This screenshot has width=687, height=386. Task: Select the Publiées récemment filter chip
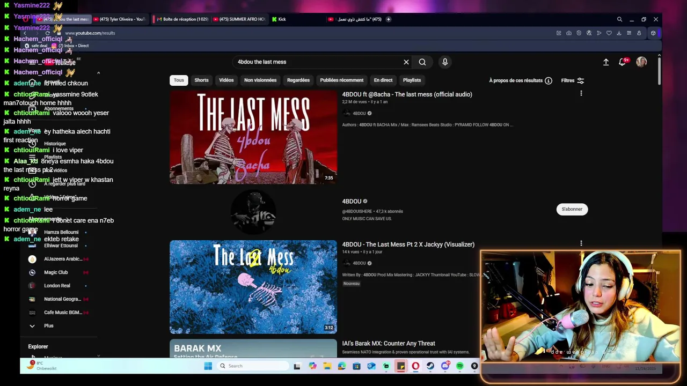342,80
